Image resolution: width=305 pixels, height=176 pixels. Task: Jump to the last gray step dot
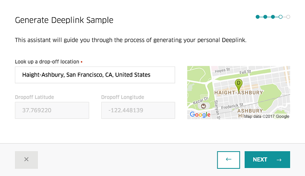pos(288,17)
